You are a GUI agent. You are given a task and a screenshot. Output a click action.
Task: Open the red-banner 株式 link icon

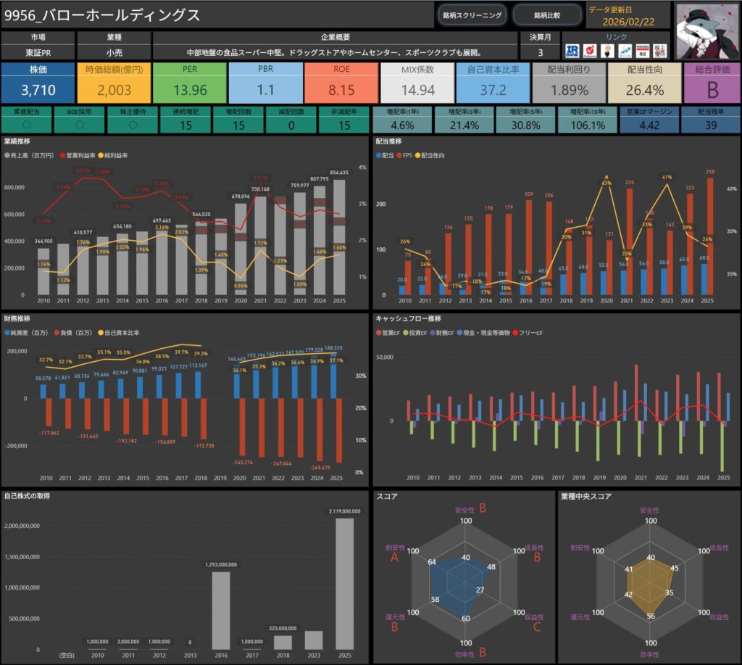[641, 51]
